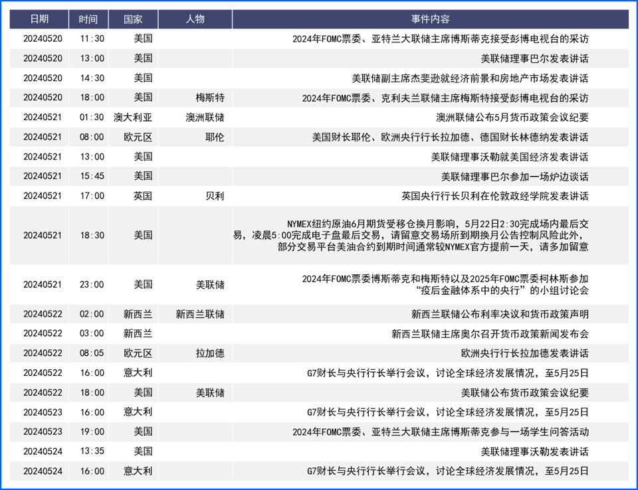This screenshot has width=638, height=490.
Task: Click 意大利 in the 20240524 row
Action: click(x=138, y=471)
